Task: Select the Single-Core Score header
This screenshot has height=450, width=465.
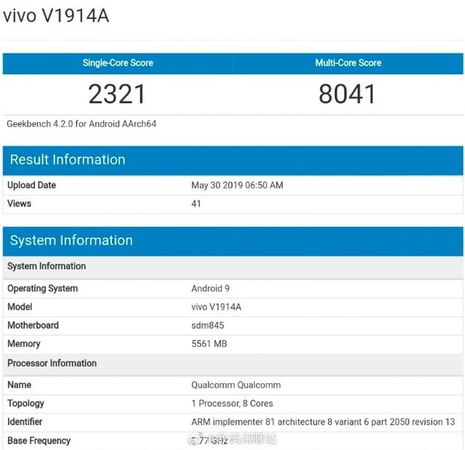Action: (118, 63)
